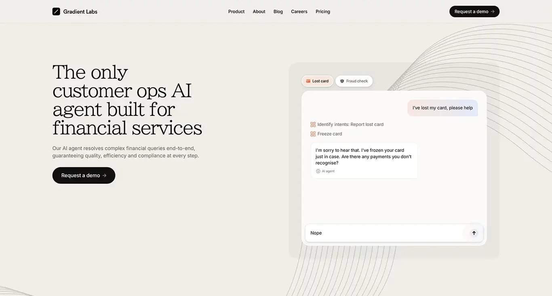
Task: Click the Gradient Labs brand name
Action: (x=80, y=12)
